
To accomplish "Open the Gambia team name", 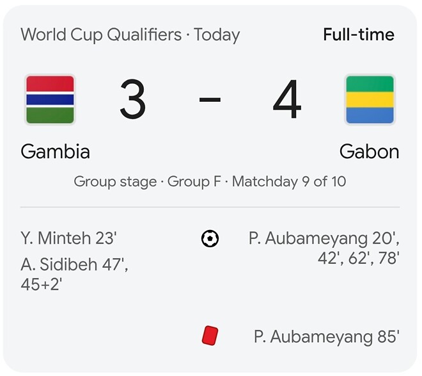I will tap(55, 151).
